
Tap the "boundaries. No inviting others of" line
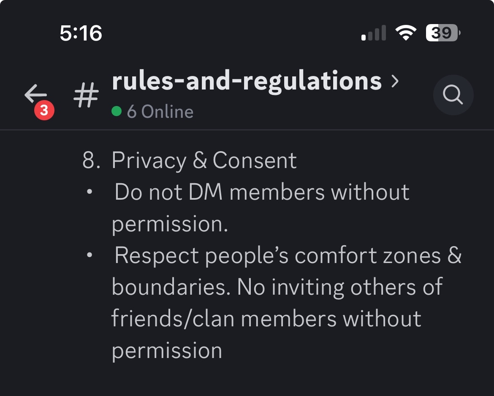point(277,287)
